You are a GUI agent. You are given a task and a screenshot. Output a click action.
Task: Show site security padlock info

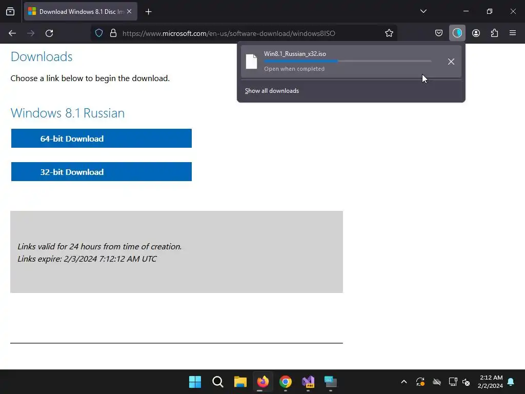[x=113, y=33]
